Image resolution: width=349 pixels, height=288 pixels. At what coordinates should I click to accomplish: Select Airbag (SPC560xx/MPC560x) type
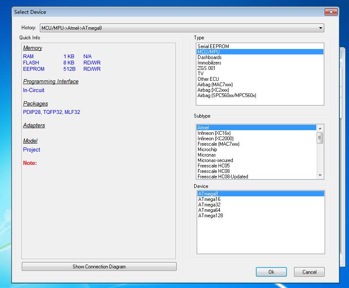coord(260,95)
